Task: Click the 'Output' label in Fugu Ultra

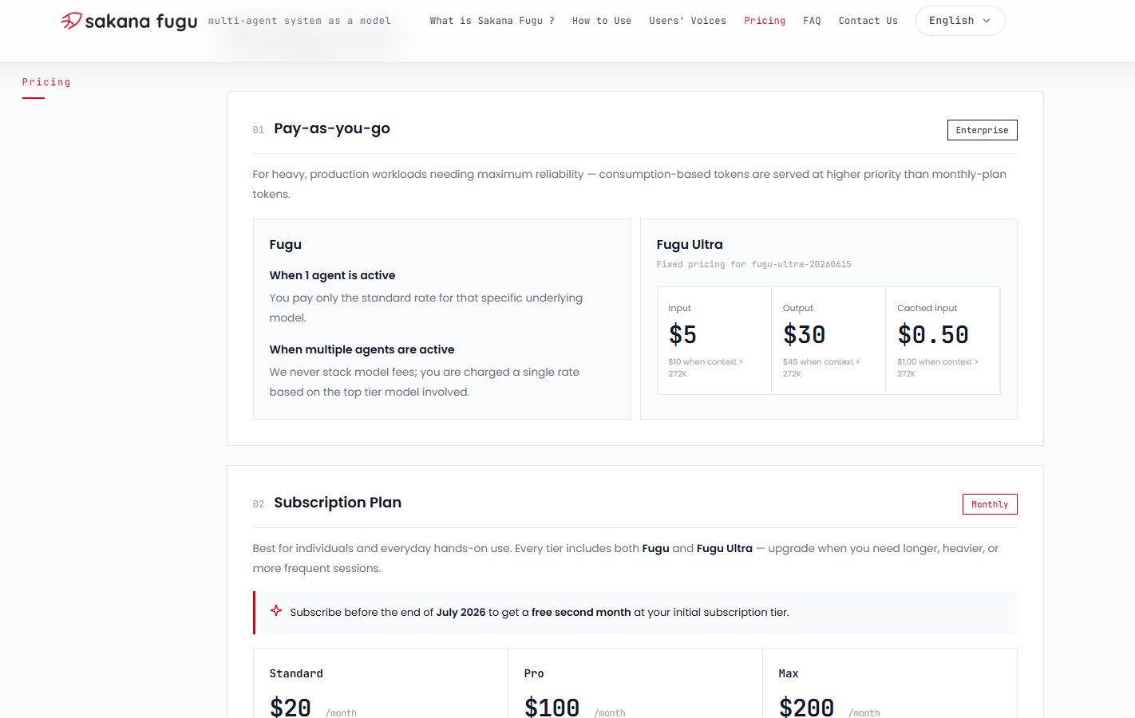Action: coord(798,308)
